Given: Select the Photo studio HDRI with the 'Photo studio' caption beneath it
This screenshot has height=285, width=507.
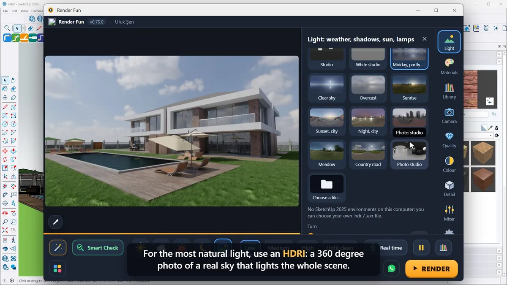Looking at the screenshot, I should pyautogui.click(x=409, y=155).
